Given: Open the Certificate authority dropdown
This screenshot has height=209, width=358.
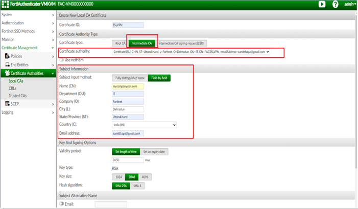Looking at the screenshot, I should pos(191,52).
